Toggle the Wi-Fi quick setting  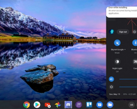coord(117,43)
